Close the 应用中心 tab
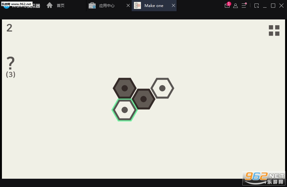Image resolution: width=287 pixels, height=187 pixels. tap(128, 5)
